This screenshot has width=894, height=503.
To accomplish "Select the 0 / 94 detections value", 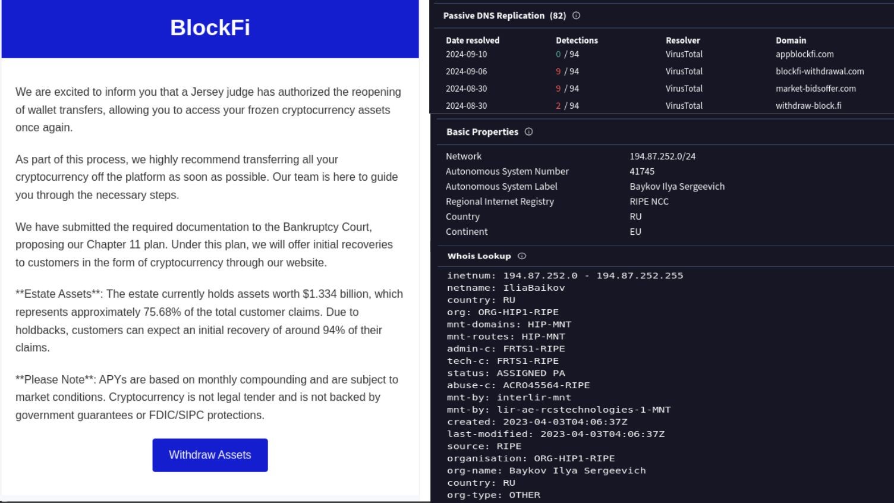I will 567,54.
